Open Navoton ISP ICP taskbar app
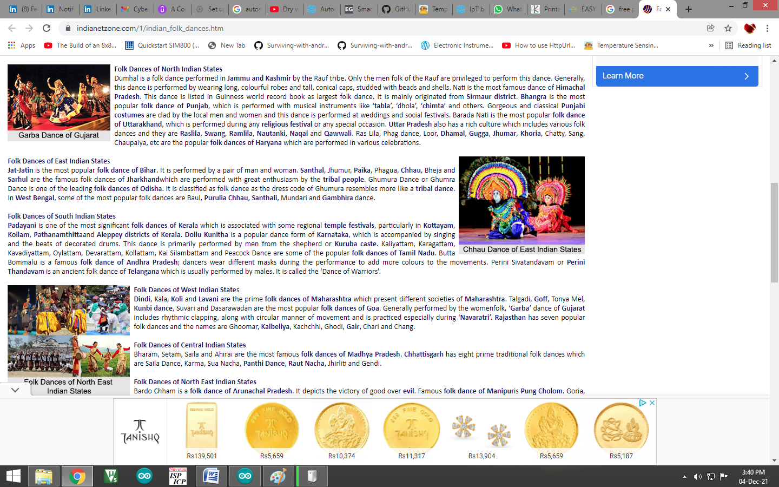The image size is (779, 487). pyautogui.click(x=177, y=476)
